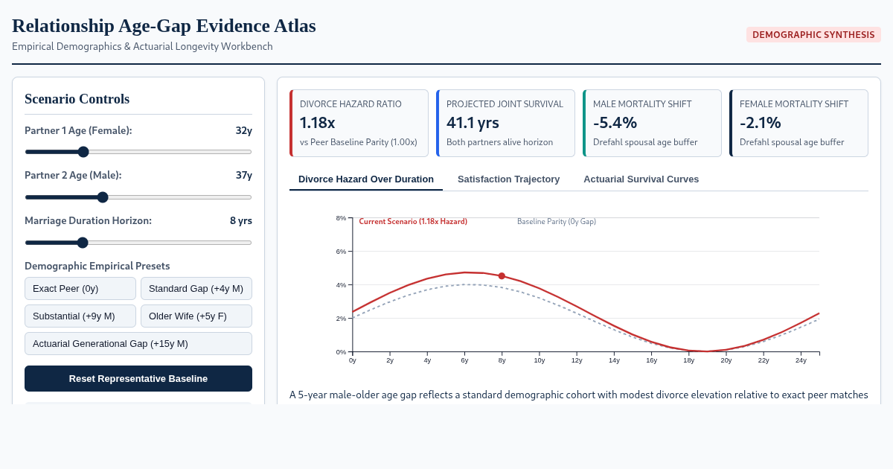893x469 pixels.
Task: Click the Demographic Synthesis badge
Action: coord(813,34)
